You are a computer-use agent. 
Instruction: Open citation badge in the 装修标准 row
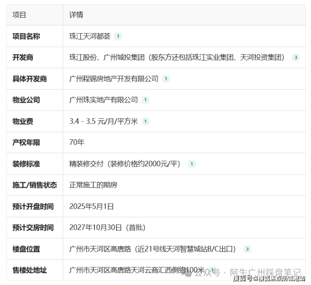click(x=192, y=164)
